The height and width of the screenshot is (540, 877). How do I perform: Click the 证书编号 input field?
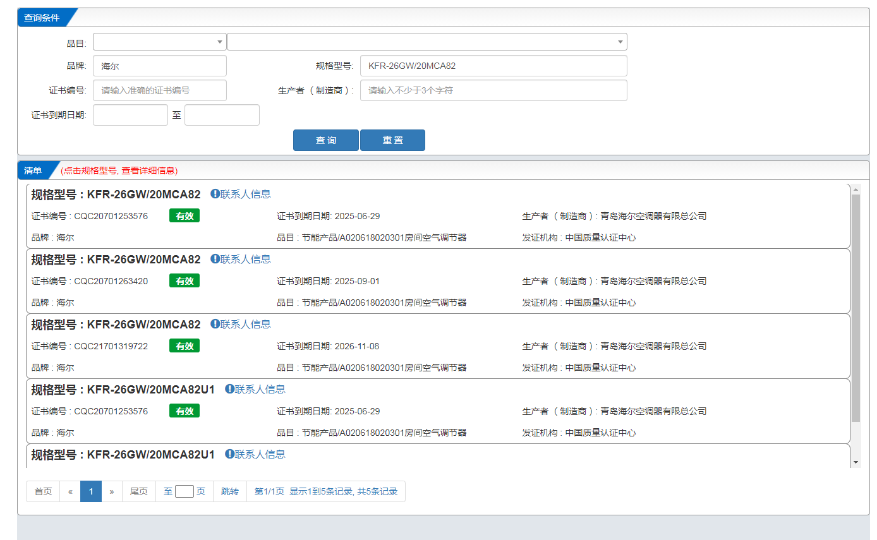pyautogui.click(x=159, y=90)
